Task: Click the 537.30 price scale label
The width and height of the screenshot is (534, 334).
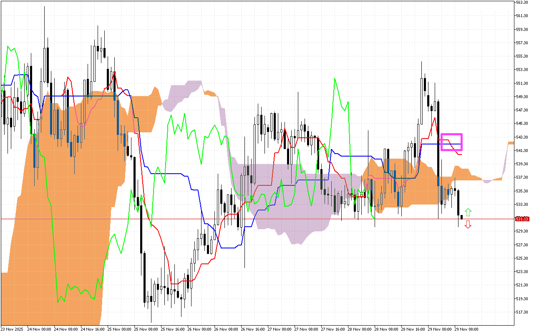Action: click(522, 177)
